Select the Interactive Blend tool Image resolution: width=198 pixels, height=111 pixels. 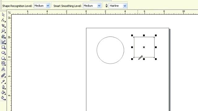tap(3, 75)
